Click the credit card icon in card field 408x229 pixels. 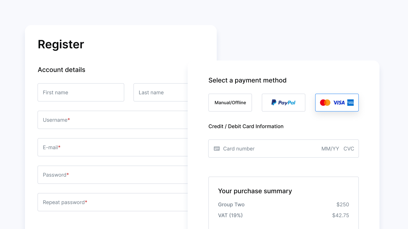tap(217, 149)
